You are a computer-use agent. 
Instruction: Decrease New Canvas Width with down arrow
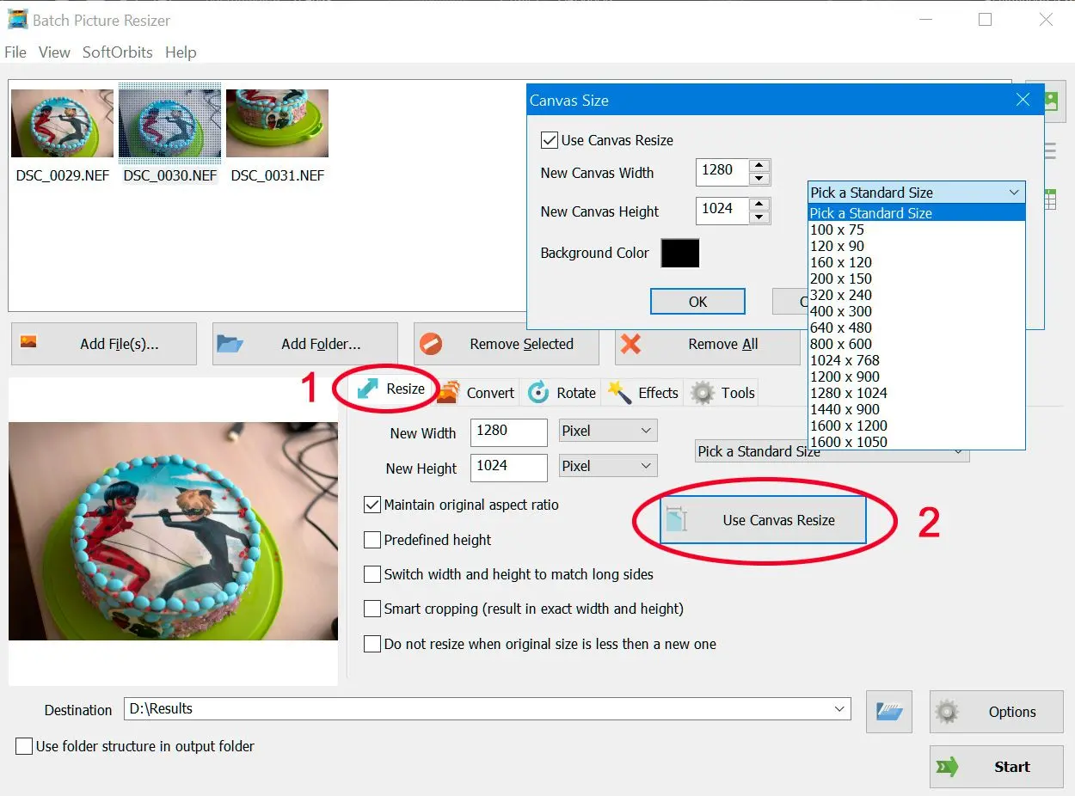pyautogui.click(x=759, y=179)
